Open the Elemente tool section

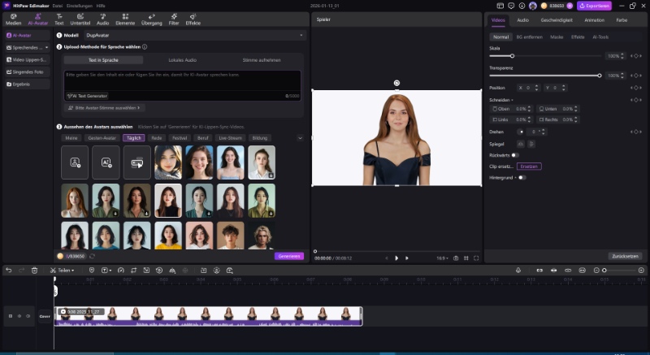point(125,19)
